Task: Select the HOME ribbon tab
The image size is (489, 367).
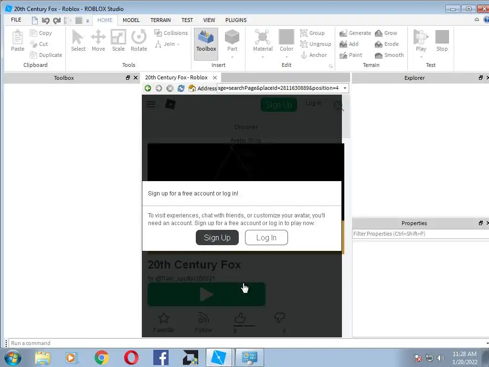Action: [105, 20]
